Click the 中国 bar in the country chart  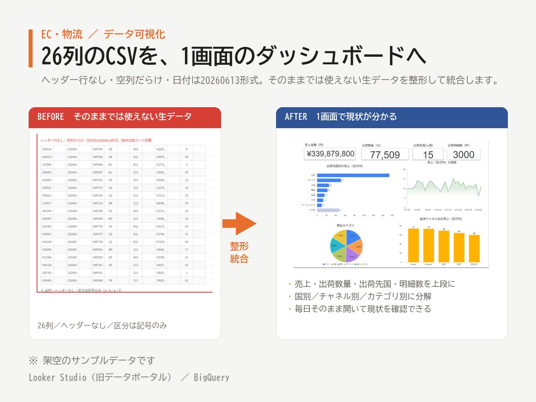(x=323, y=185)
